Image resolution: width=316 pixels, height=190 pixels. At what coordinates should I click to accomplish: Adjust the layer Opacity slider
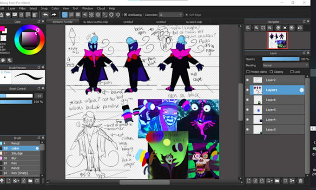tap(281, 59)
